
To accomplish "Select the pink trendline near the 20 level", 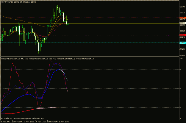I will pos(47,108).
